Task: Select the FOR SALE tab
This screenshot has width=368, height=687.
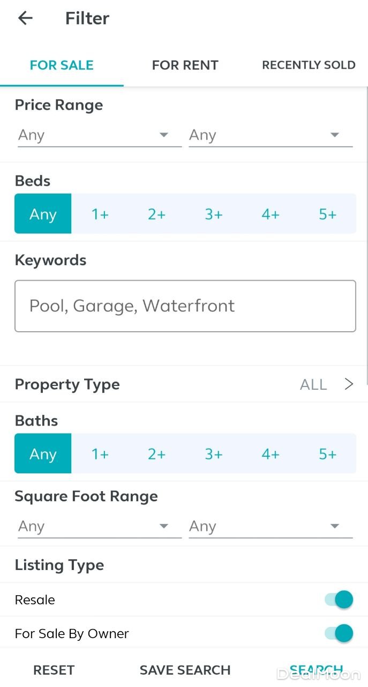Action: pyautogui.click(x=62, y=65)
